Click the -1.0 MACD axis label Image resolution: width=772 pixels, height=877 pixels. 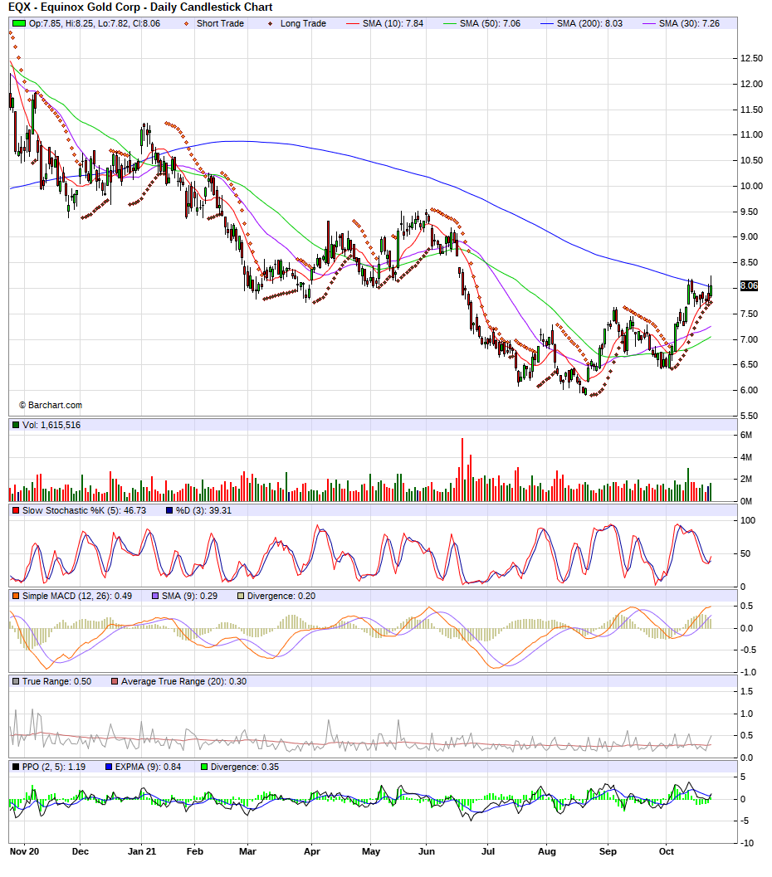747,672
